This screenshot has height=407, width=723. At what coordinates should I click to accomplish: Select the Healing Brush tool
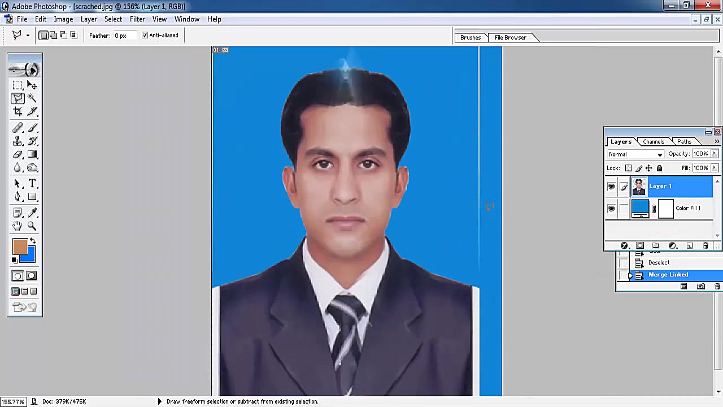18,128
